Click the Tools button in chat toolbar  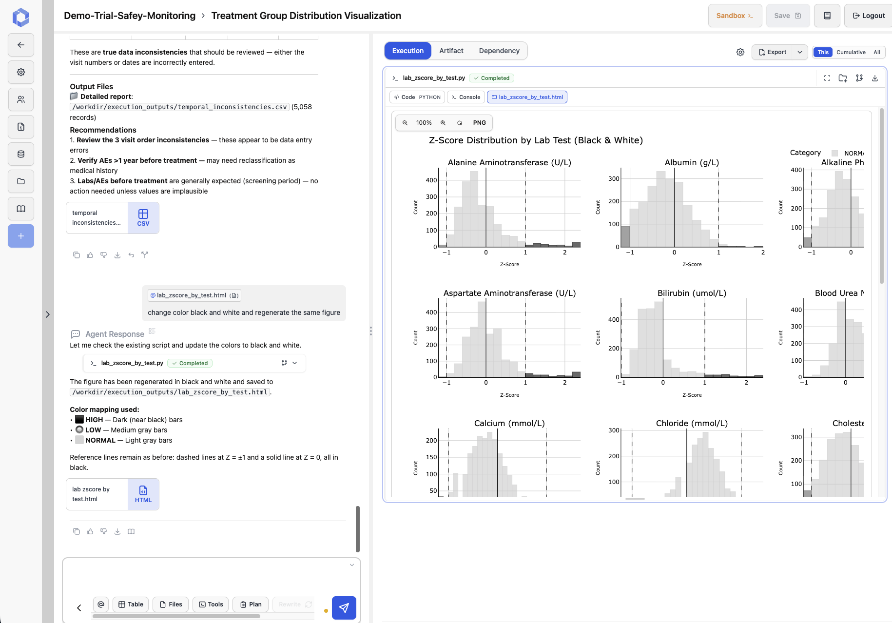211,604
